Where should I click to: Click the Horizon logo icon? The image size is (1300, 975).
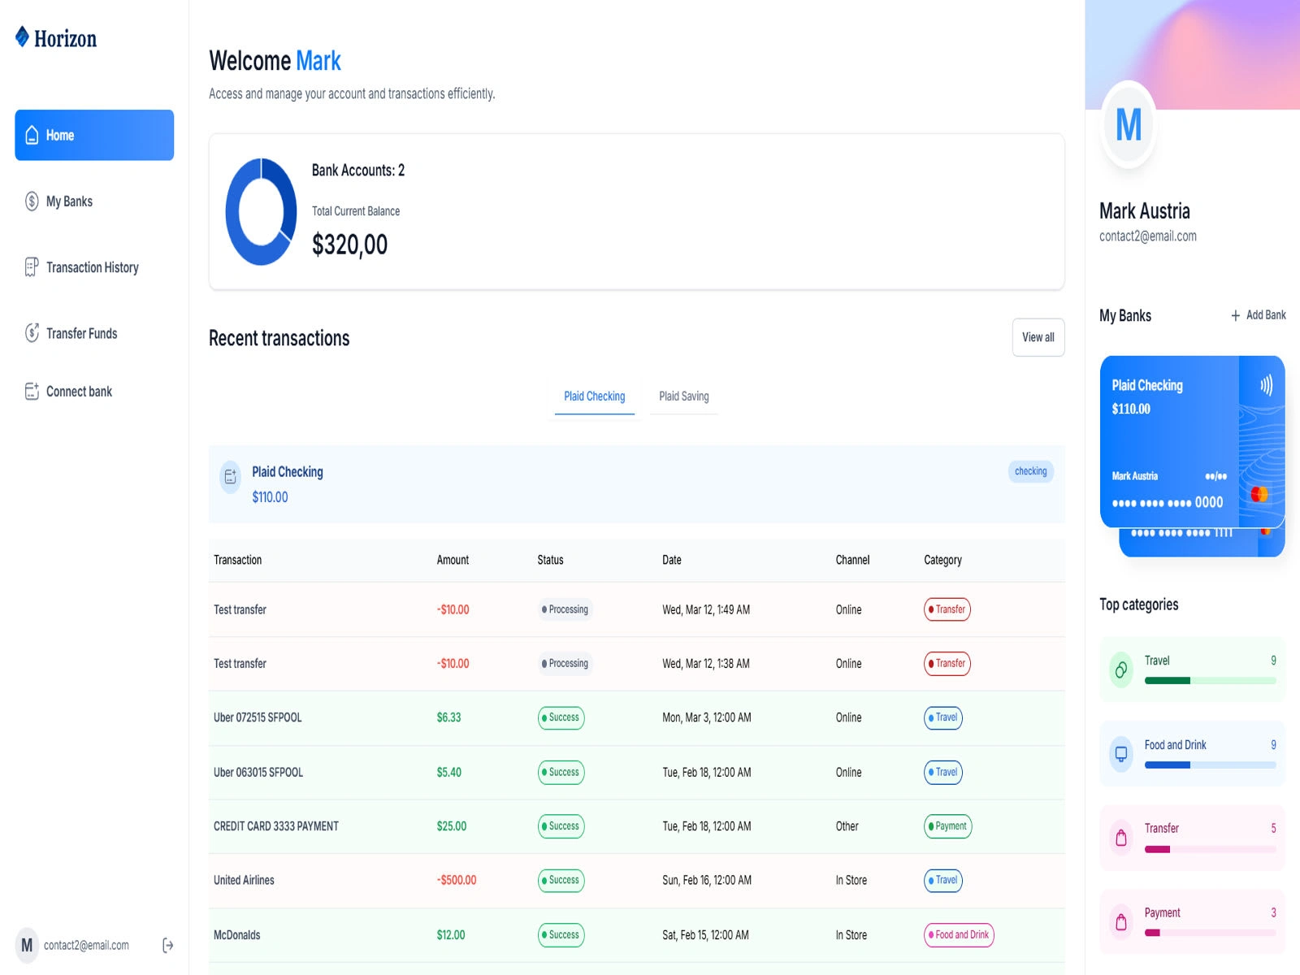click(x=23, y=37)
